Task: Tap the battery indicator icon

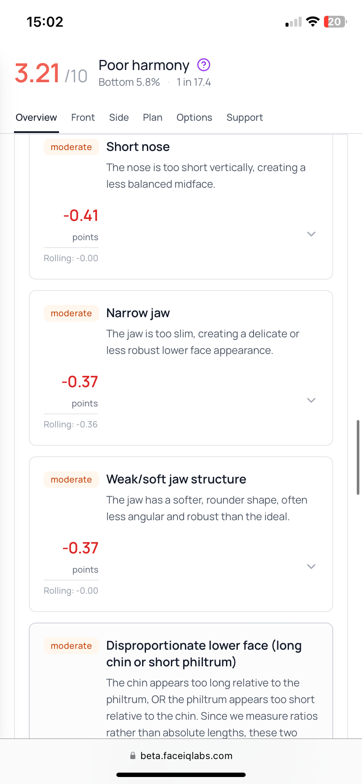Action: point(335,22)
